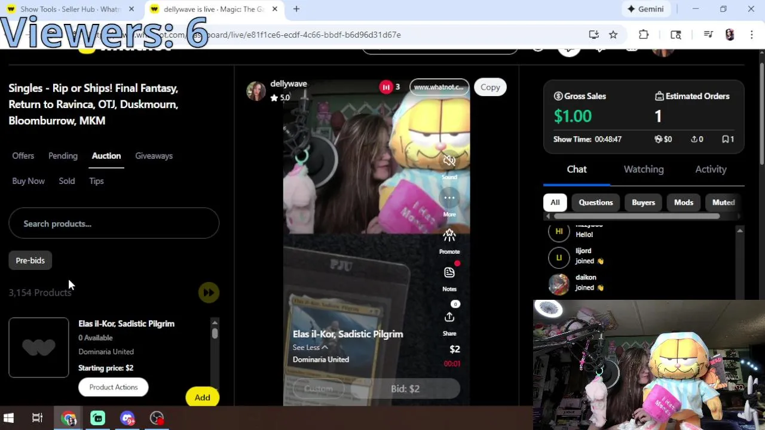Close the dellywave is live tab
This screenshot has height=430, width=765.
[x=275, y=9]
